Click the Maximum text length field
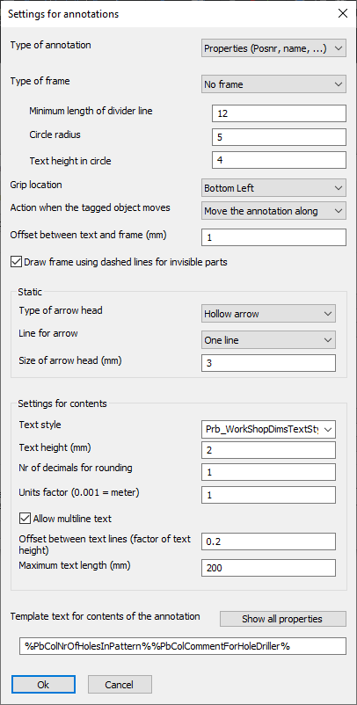Screen dimensions: 357x705 tap(268, 568)
